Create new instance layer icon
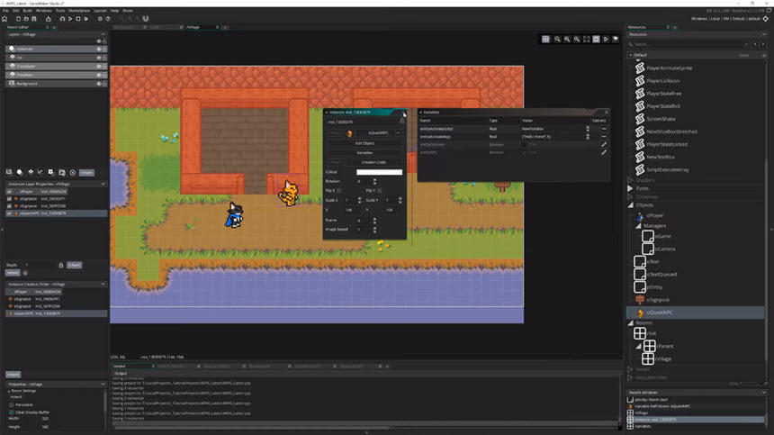 pyautogui.click(x=20, y=172)
